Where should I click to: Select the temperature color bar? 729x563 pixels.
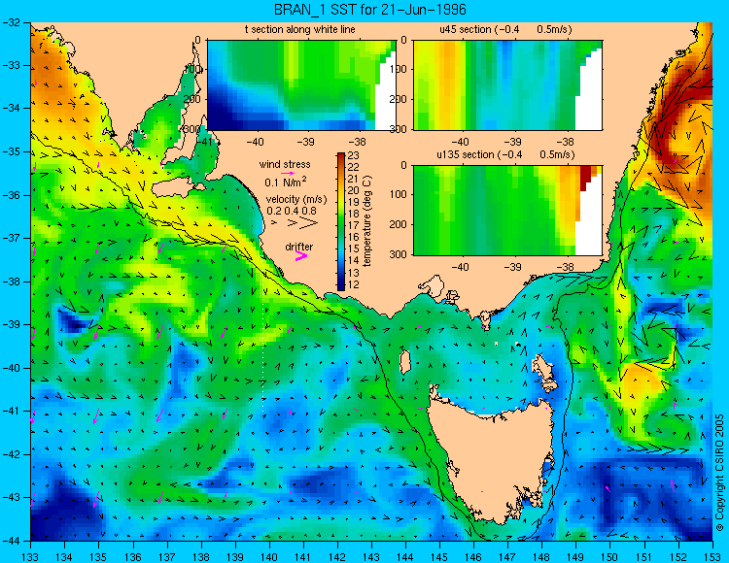(x=341, y=222)
